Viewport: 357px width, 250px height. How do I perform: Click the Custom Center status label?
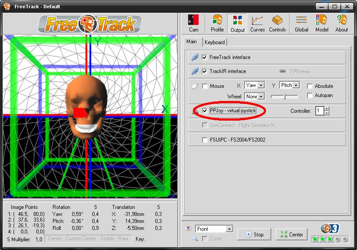[x=81, y=239]
